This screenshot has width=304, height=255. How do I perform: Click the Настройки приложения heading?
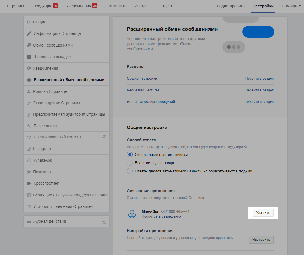pos(150,231)
